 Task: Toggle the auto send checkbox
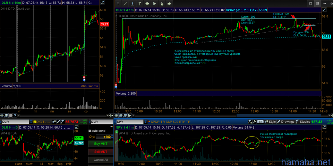[x=89, y=131]
